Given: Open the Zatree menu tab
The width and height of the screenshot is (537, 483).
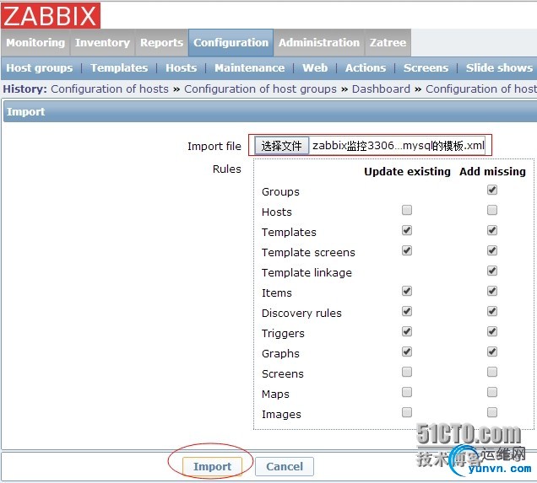Looking at the screenshot, I should [388, 43].
